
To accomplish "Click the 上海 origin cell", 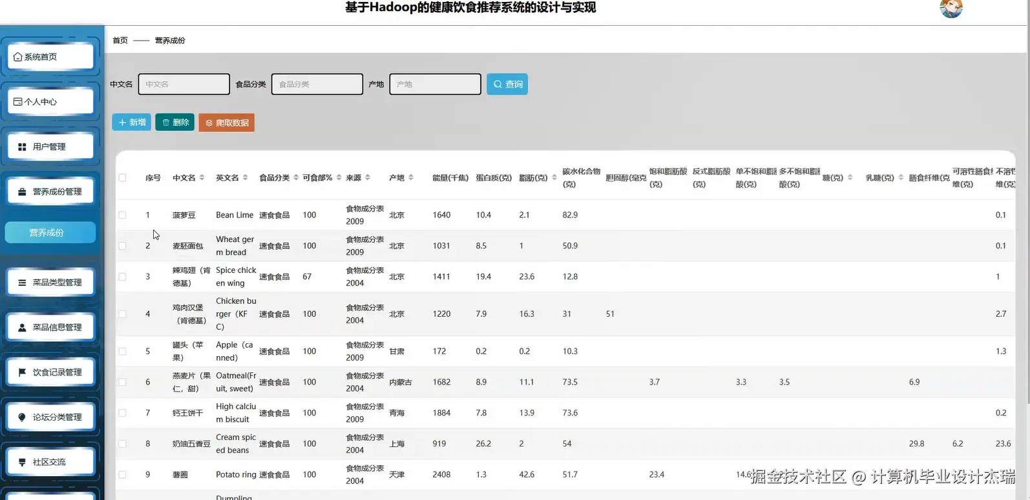I will (397, 444).
